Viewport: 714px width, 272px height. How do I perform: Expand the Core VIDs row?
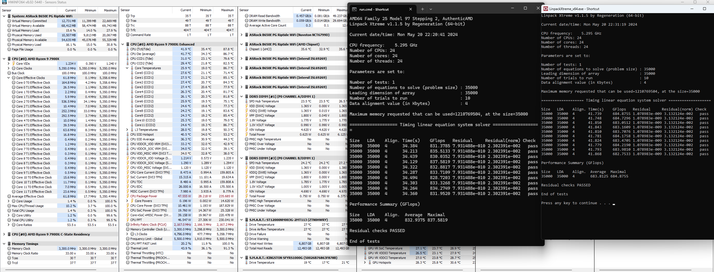(9, 64)
